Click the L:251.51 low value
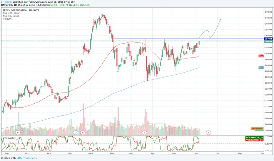Screen dimensions: 274x161 click(x=74, y=5)
